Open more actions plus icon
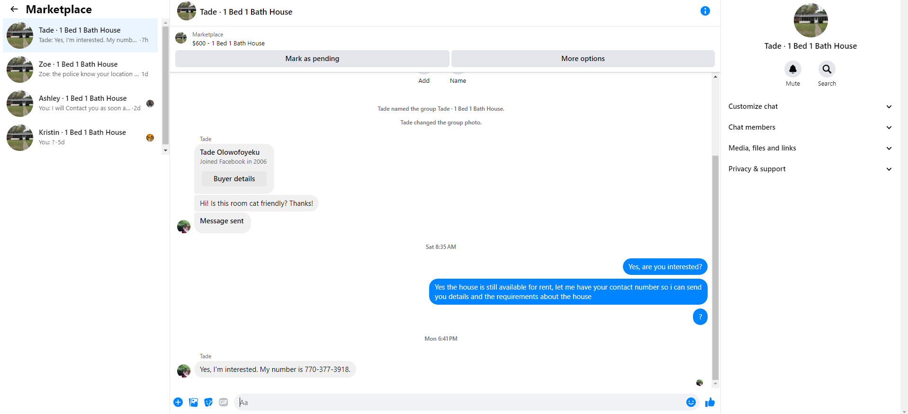This screenshot has height=414, width=908. [178, 402]
